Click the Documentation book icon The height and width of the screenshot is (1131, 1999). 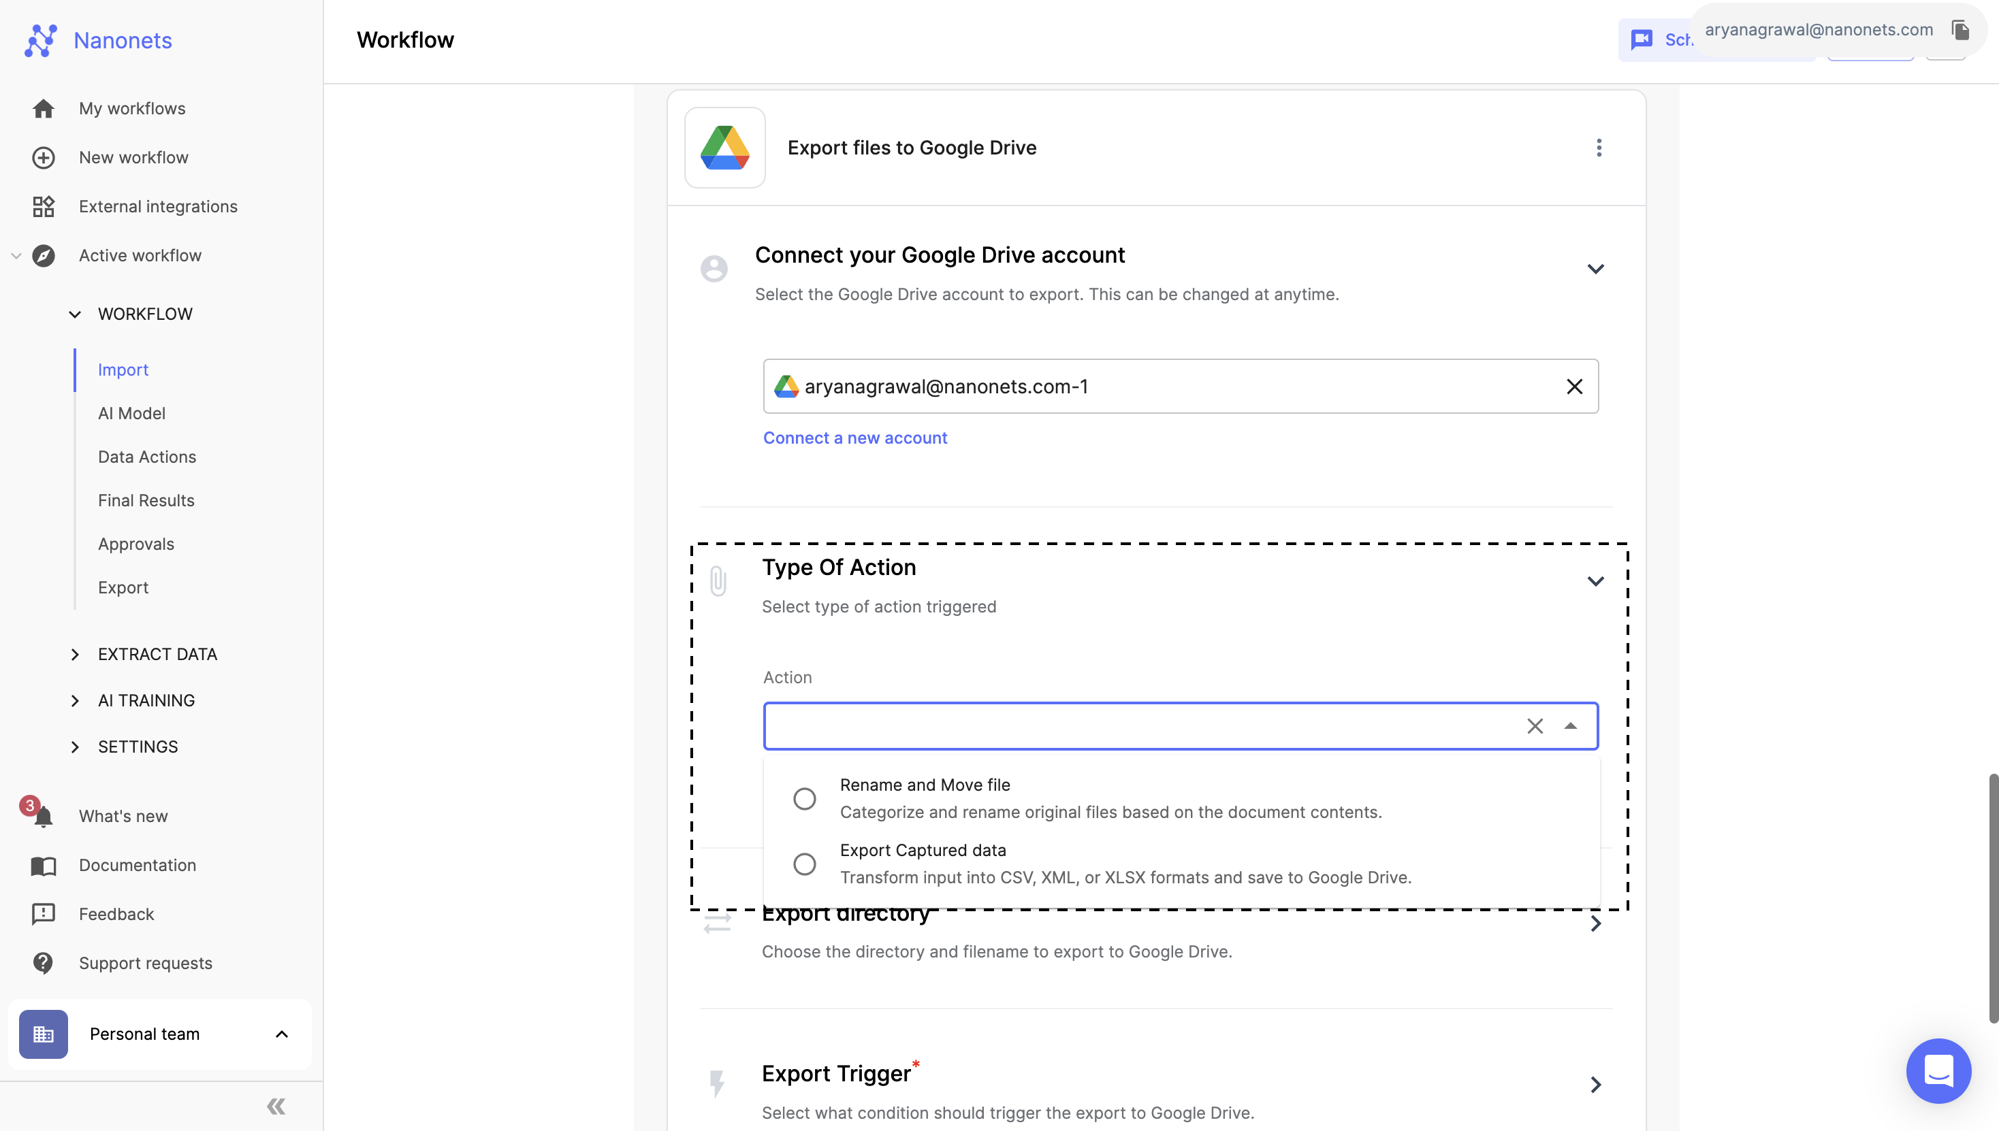(x=44, y=866)
